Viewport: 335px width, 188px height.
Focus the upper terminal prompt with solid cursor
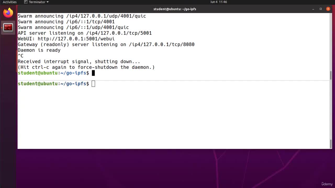[x=56, y=73]
